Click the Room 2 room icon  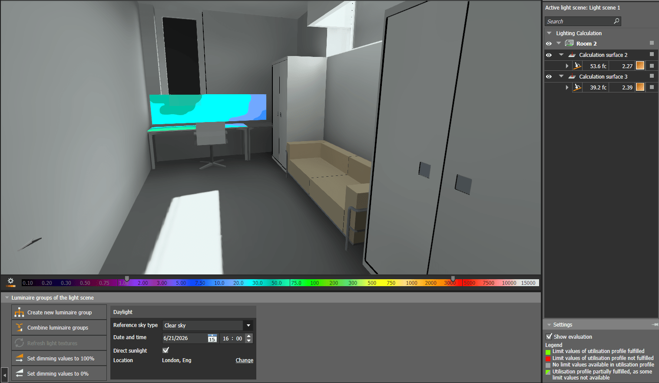point(569,43)
